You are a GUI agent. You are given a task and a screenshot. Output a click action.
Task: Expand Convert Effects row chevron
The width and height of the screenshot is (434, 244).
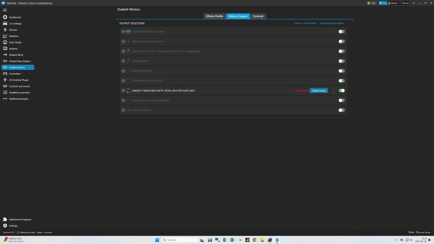(x=123, y=110)
